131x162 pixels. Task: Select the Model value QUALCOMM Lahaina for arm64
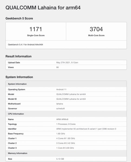[71, 94]
